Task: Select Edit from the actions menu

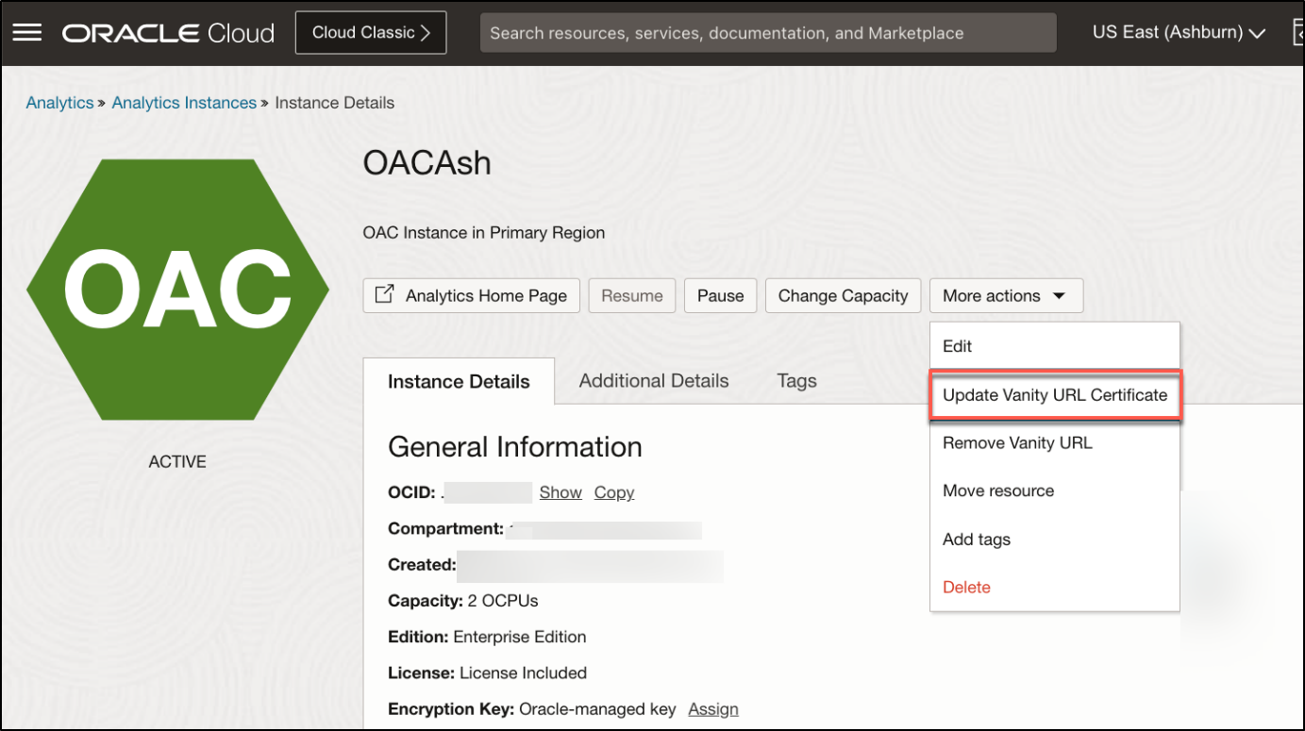Action: coord(957,346)
